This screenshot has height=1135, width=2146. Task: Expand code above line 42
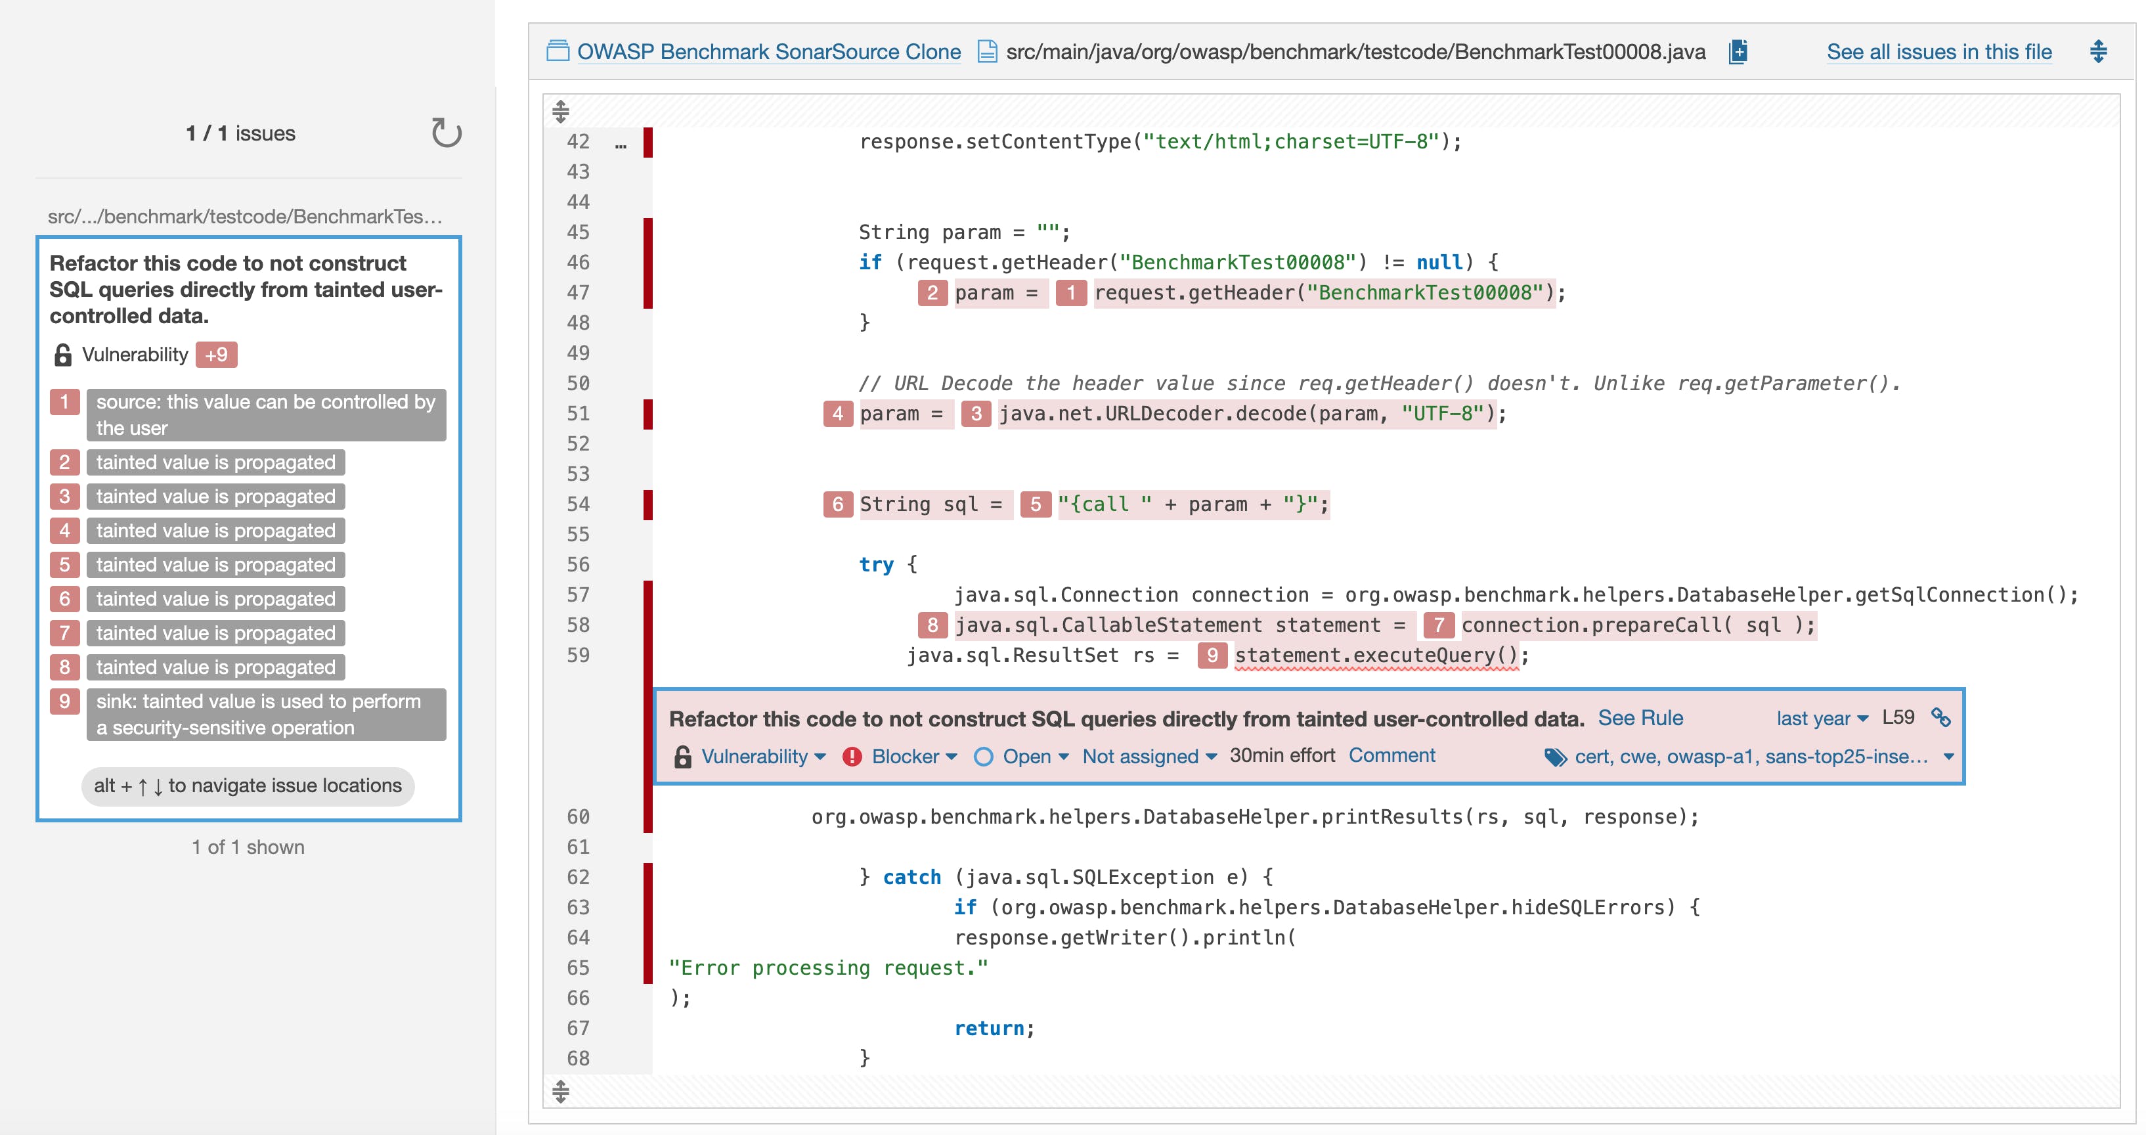[x=561, y=111]
